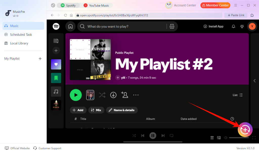This screenshot has height=153, width=259.
Task: Sort by Title column header
Action: 83,119
